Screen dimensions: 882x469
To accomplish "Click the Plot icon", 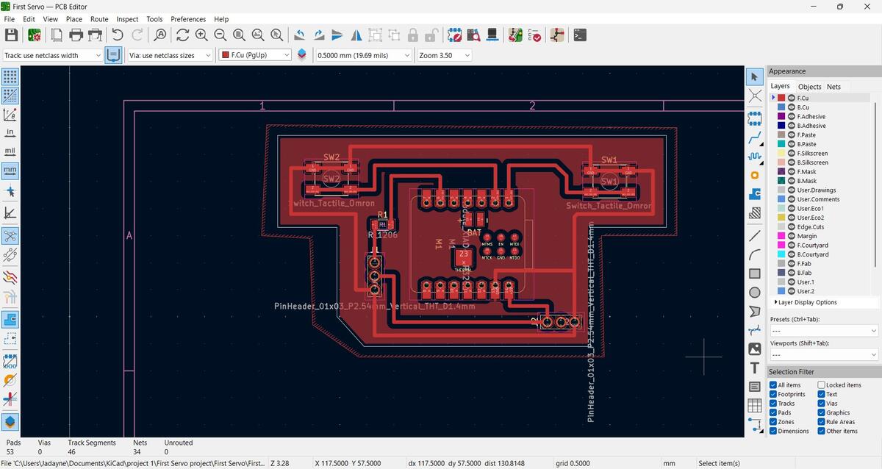I will (95, 35).
